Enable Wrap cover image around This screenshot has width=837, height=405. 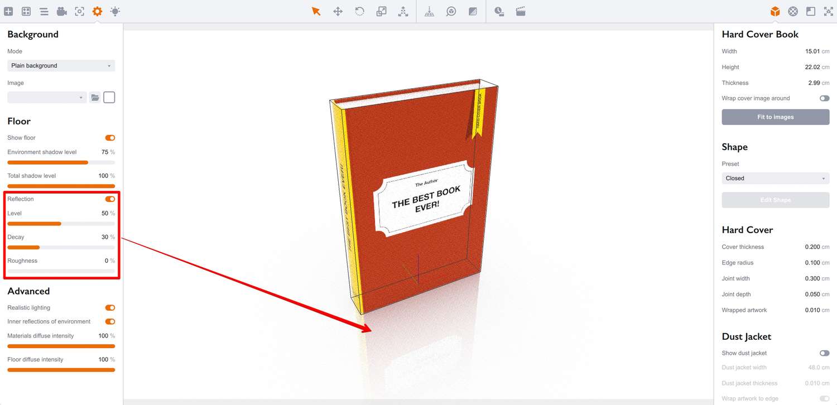click(824, 98)
